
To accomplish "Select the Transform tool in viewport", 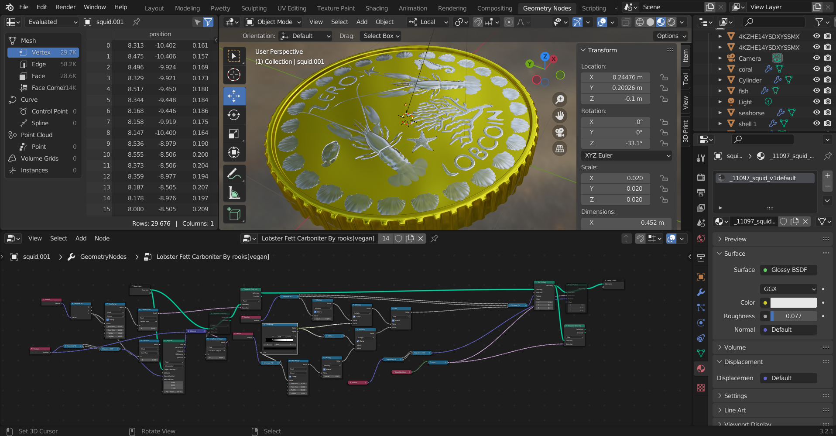I will click(234, 152).
